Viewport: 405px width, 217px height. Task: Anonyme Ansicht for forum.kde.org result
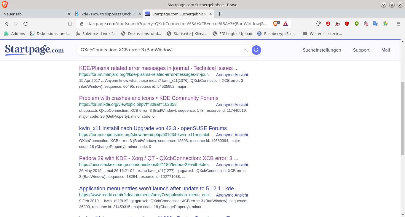[232, 105]
